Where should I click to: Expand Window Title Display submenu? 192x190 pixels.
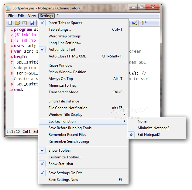click(x=84, y=115)
